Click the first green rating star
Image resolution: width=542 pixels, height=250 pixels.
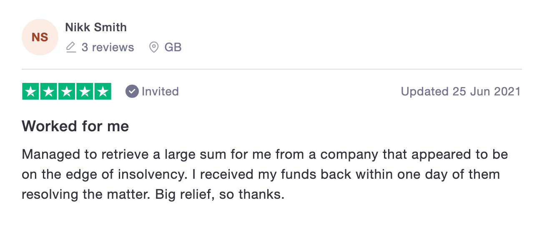click(30, 92)
